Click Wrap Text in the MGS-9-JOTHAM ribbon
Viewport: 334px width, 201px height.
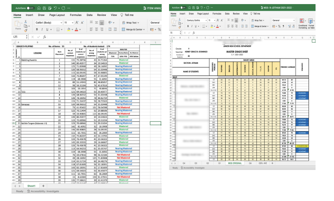pos(258,20)
